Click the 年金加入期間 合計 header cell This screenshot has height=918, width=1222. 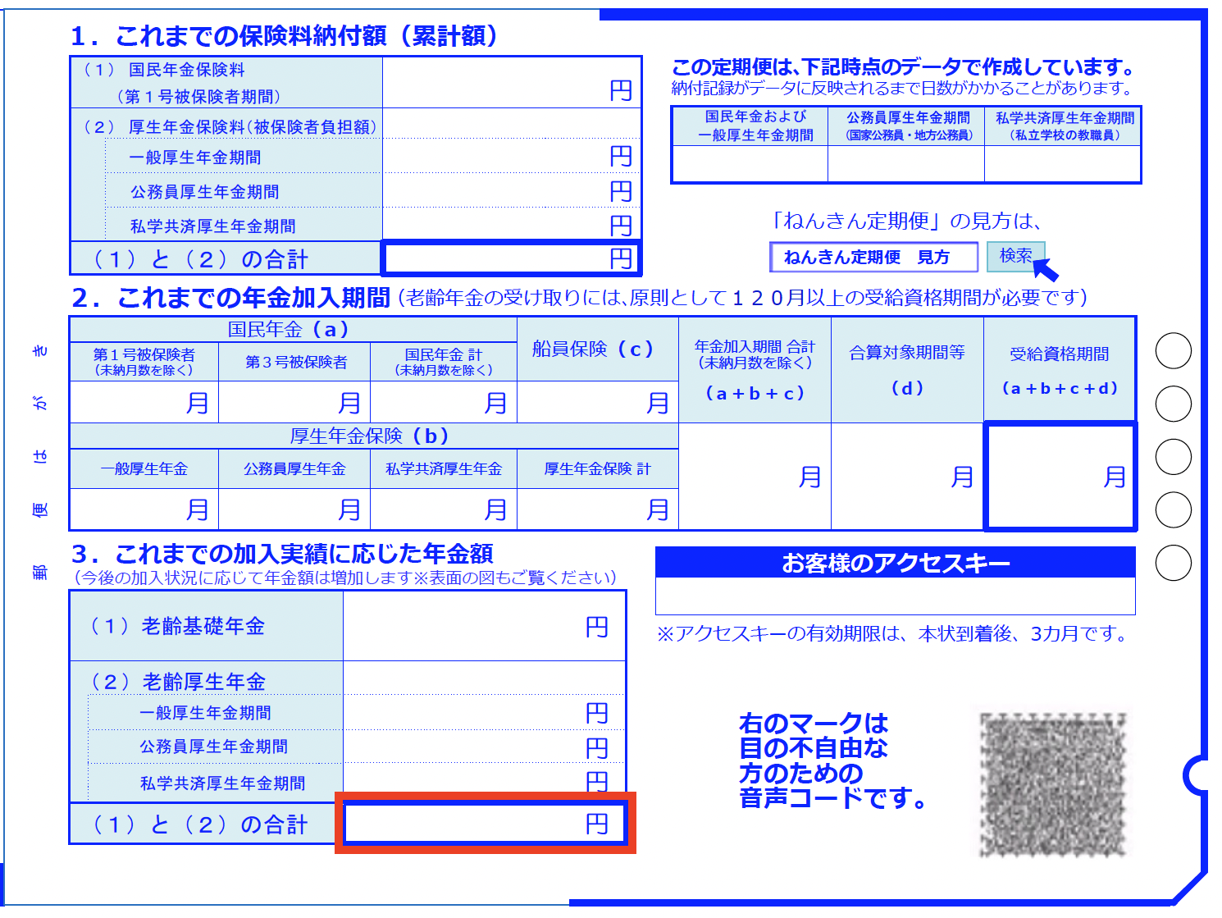click(x=755, y=370)
